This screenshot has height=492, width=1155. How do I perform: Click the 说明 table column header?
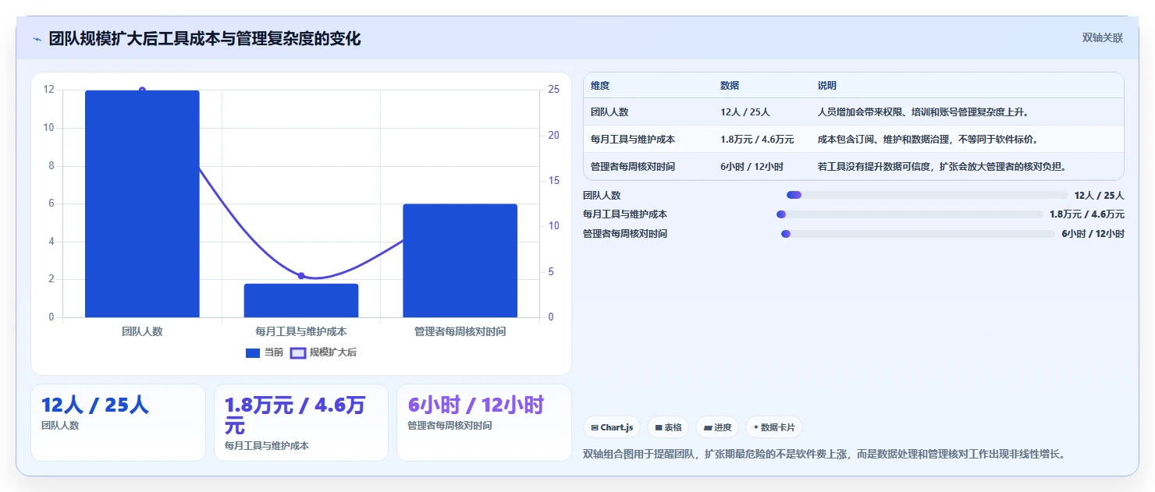coord(827,86)
